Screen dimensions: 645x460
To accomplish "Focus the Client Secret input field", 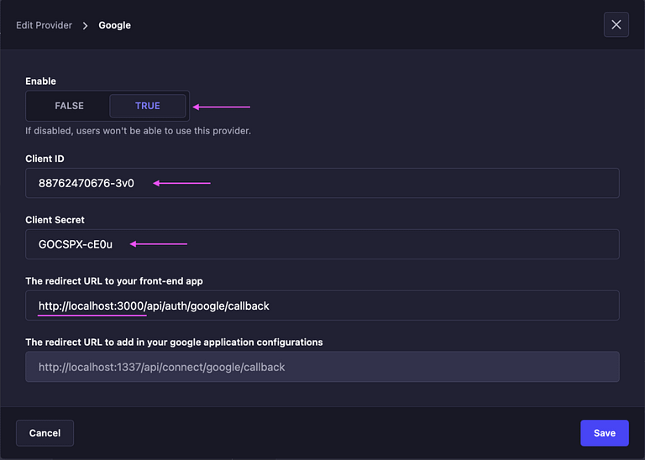I will click(x=322, y=244).
